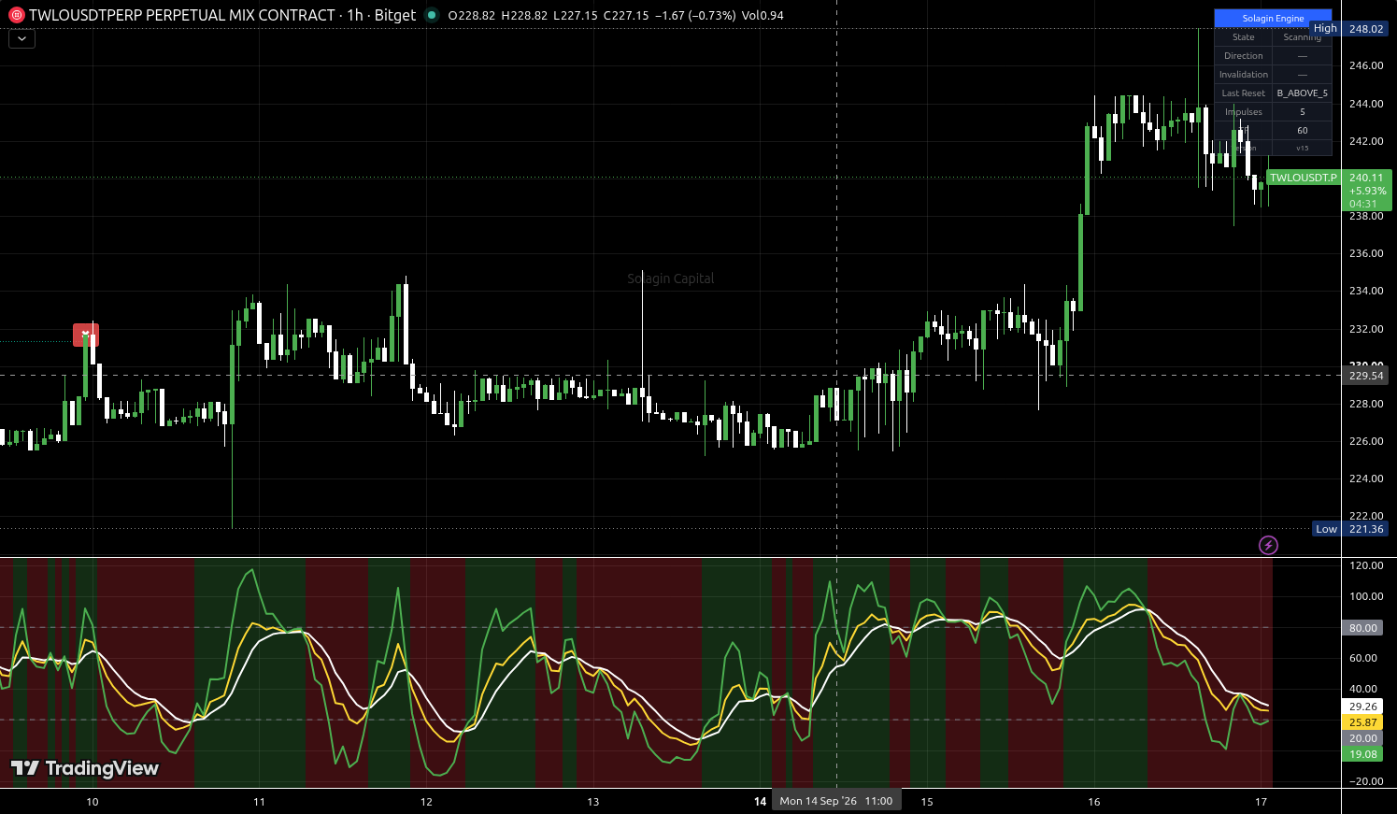Image resolution: width=1397 pixels, height=814 pixels.
Task: Select the 'Invalidation' row label
Action: pyautogui.click(x=1244, y=75)
